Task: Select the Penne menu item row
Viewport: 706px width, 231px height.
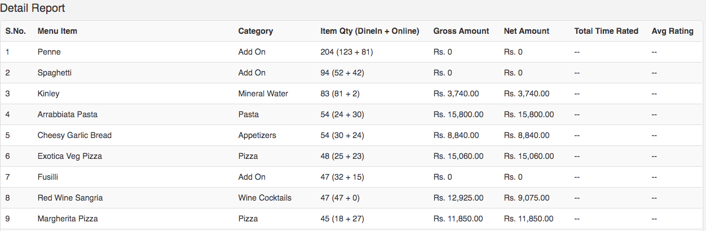Action: pyautogui.click(x=49, y=52)
